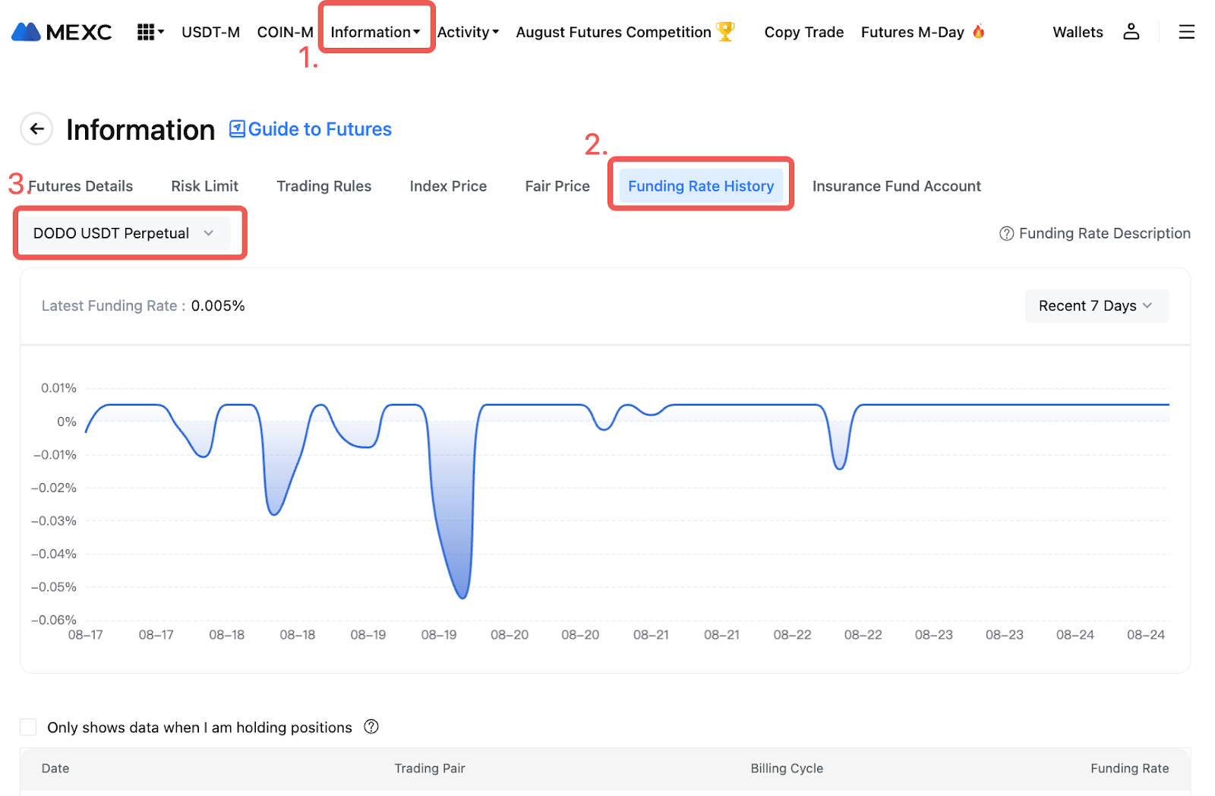The height and width of the screenshot is (796, 1215).
Task: Click the MEXC logo
Action: point(62,32)
